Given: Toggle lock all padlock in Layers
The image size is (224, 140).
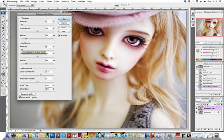Looking at the screenshot, I should (208, 105).
